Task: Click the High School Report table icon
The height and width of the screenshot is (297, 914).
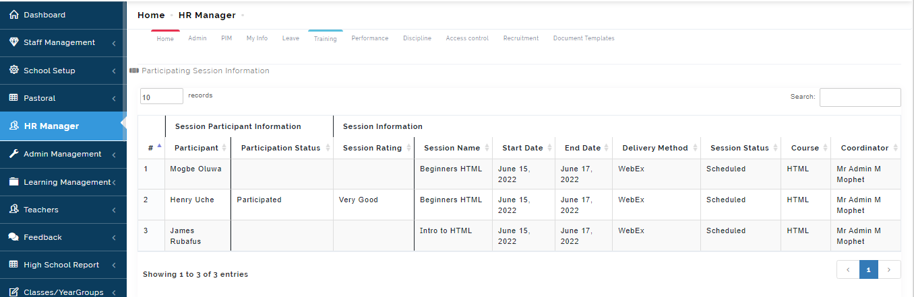Action: point(13,265)
